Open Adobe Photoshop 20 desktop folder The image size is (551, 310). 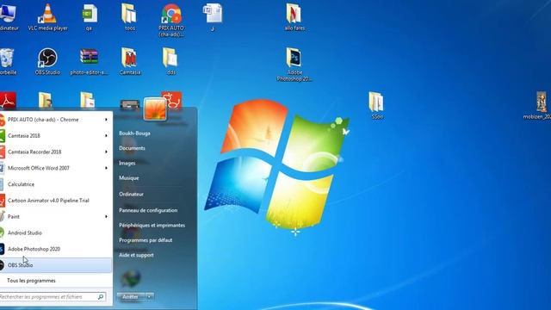pyautogui.click(x=294, y=64)
